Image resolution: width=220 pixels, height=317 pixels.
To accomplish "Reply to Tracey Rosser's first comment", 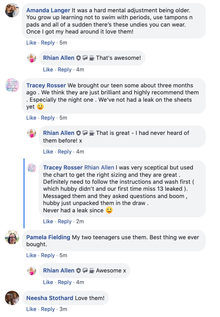I will 48,118.
